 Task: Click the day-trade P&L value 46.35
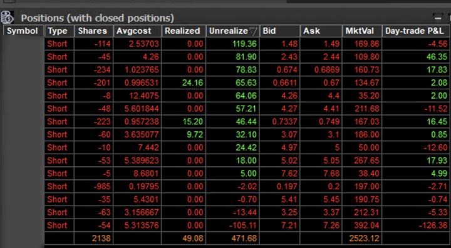[x=417, y=57]
